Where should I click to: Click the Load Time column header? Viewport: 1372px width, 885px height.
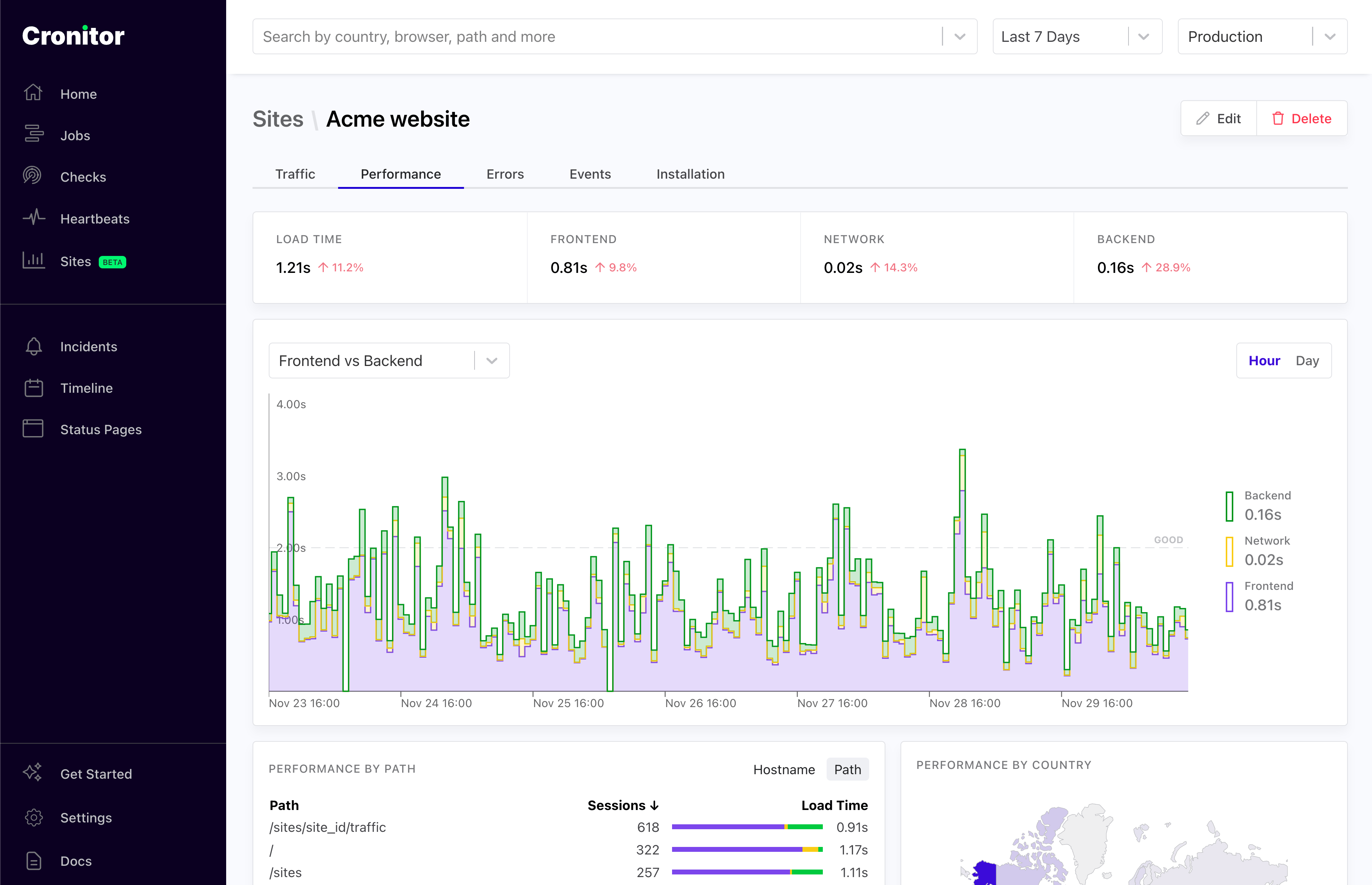(x=834, y=806)
